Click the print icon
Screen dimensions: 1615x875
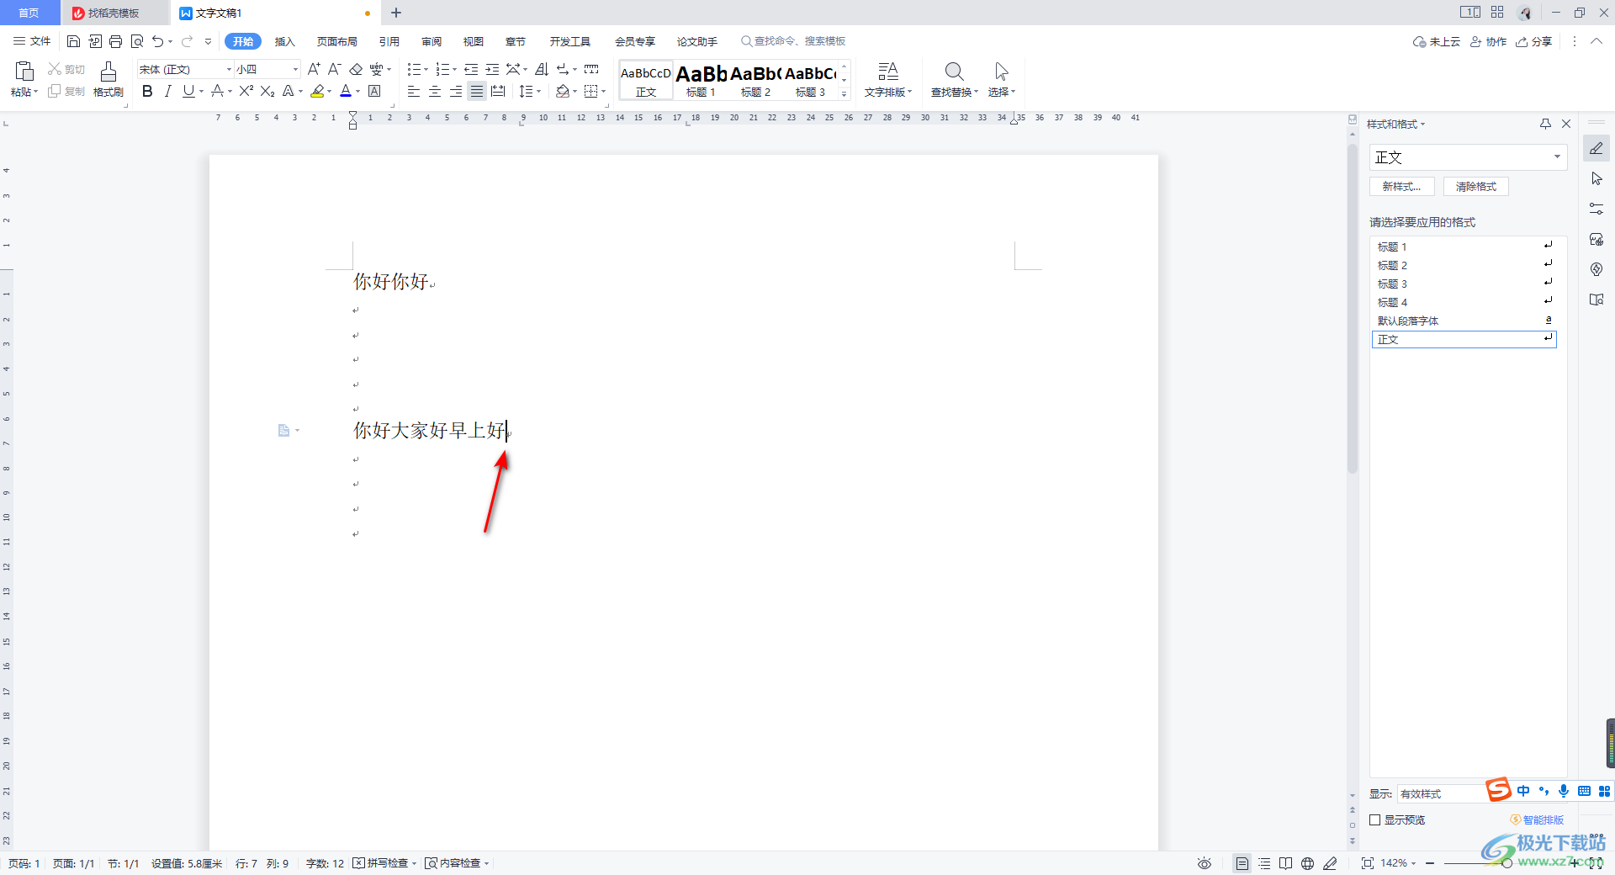point(115,41)
